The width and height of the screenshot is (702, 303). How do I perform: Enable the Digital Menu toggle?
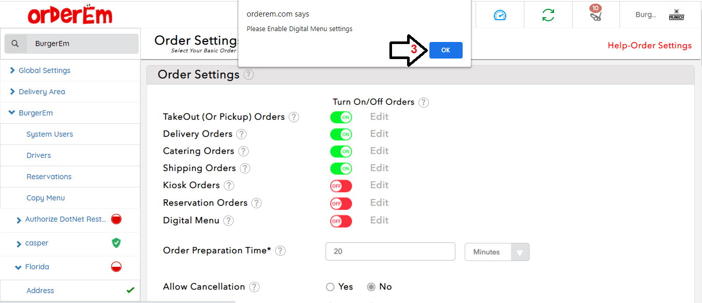[341, 221]
